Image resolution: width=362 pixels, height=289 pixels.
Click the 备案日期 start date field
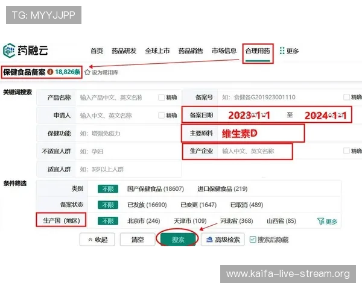click(x=249, y=115)
